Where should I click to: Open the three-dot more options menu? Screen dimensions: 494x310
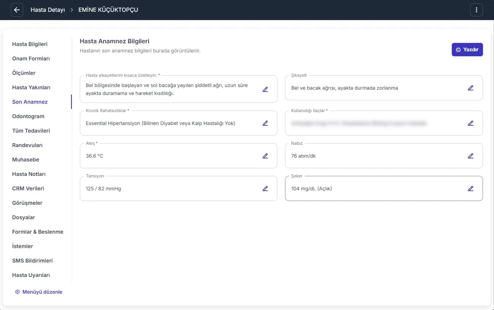(477, 10)
